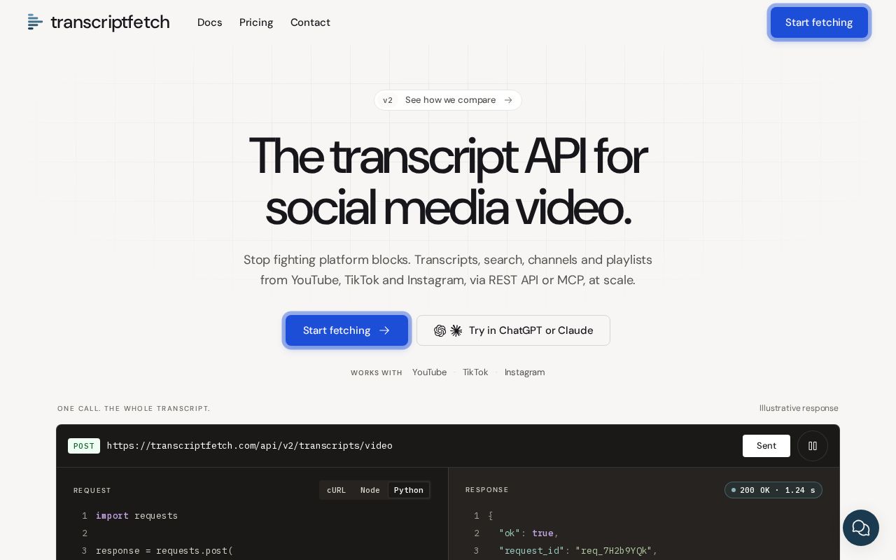Select YouTube in the works with list
Image resolution: width=896 pixels, height=560 pixels.
pyautogui.click(x=429, y=372)
